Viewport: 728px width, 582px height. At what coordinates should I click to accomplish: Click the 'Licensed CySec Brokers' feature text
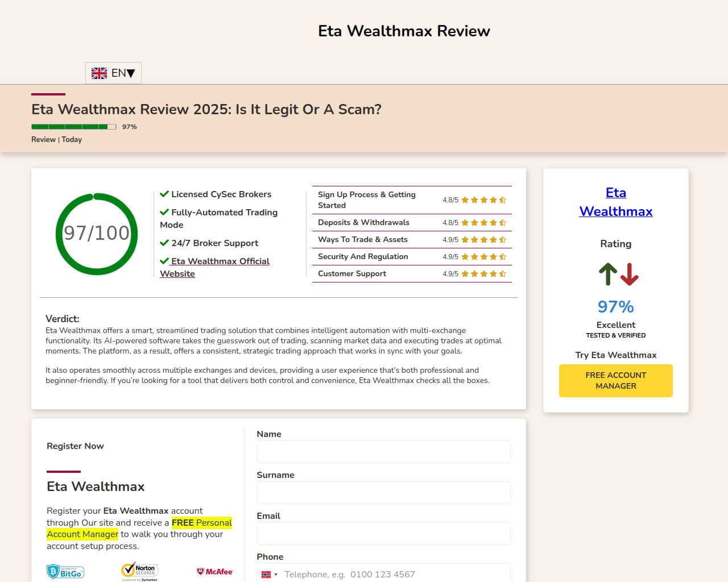pyautogui.click(x=221, y=194)
